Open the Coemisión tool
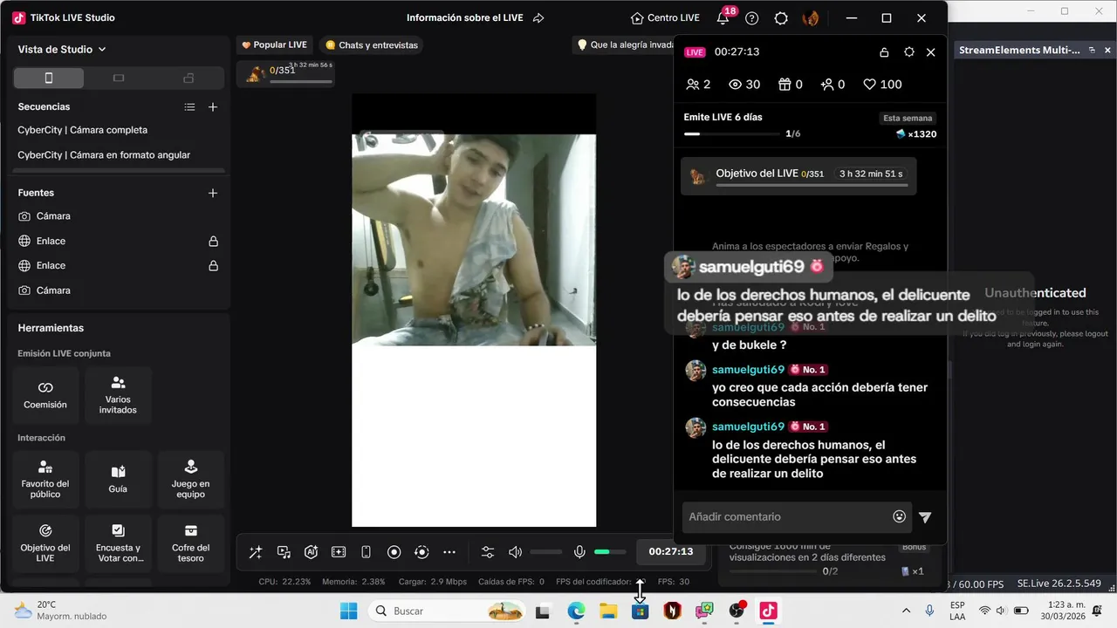This screenshot has height=628, width=1117. click(45, 395)
